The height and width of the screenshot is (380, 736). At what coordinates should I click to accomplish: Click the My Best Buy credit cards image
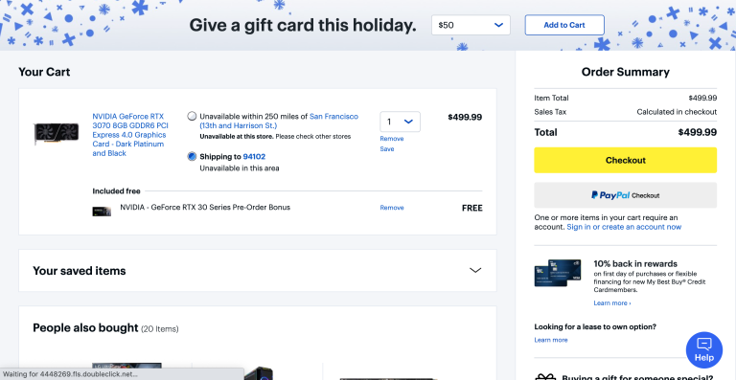coord(558,273)
